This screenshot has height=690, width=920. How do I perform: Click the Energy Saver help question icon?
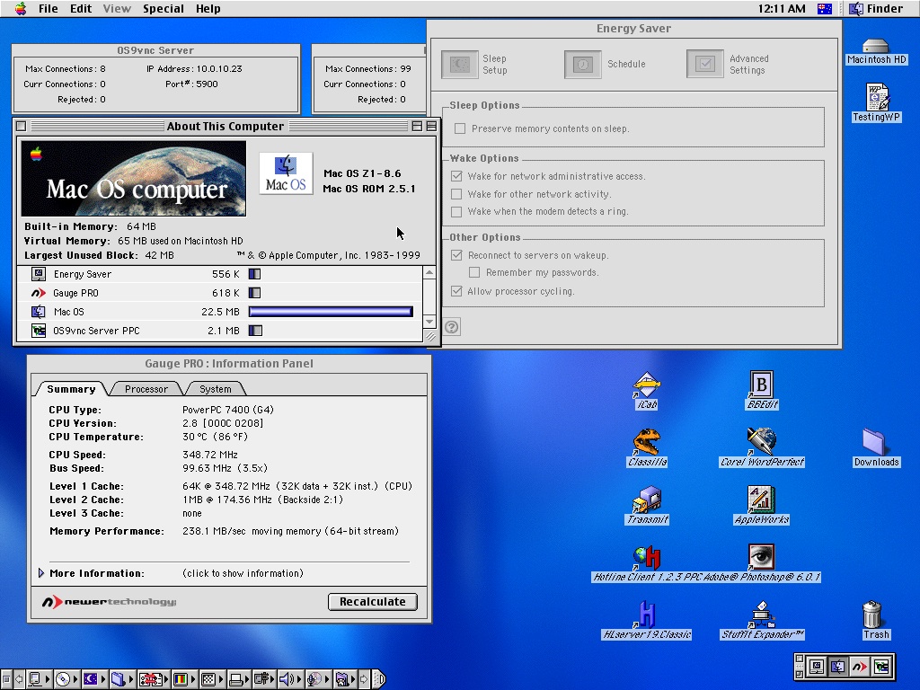click(452, 327)
